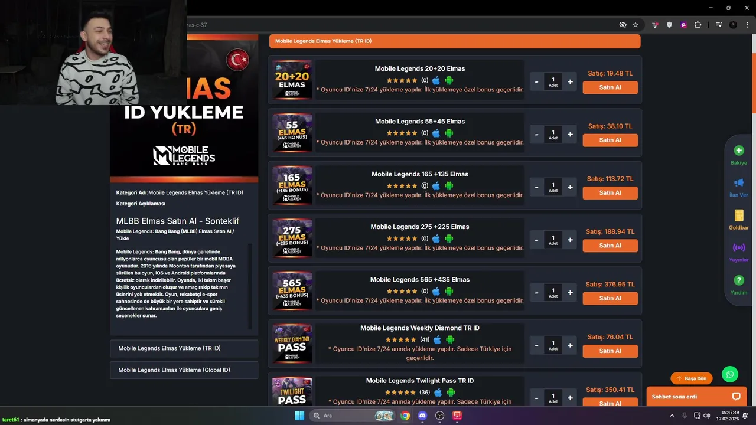Click orange Mobile Legends Elmas Yükleme header
Image resolution: width=756 pixels, height=425 pixels.
tap(455, 41)
